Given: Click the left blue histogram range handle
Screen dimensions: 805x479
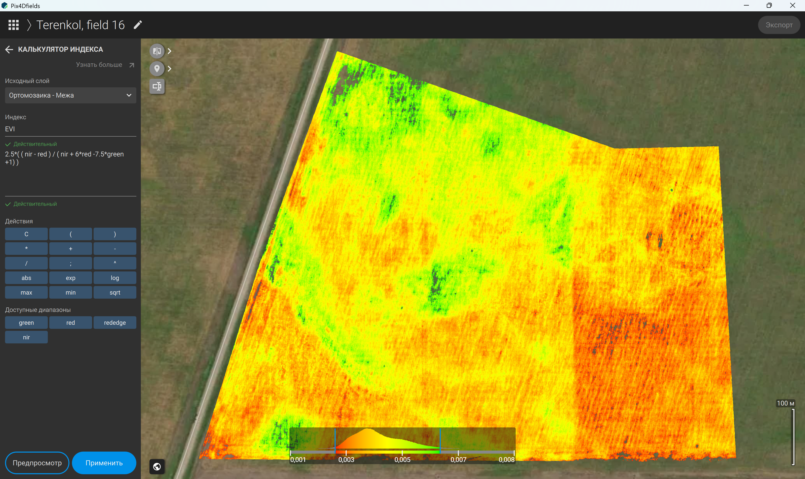Looking at the screenshot, I should click(x=335, y=441).
